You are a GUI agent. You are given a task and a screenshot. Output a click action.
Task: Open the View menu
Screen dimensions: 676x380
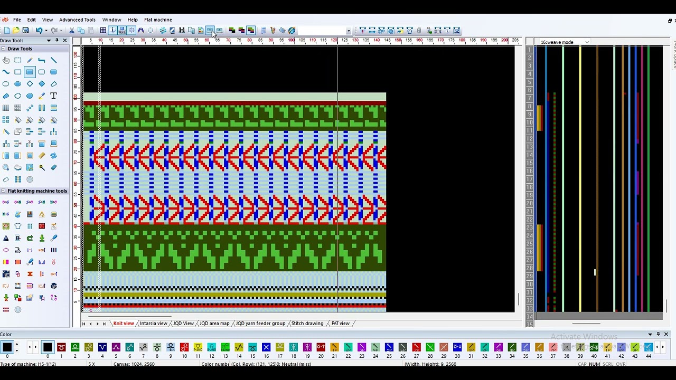(47, 20)
